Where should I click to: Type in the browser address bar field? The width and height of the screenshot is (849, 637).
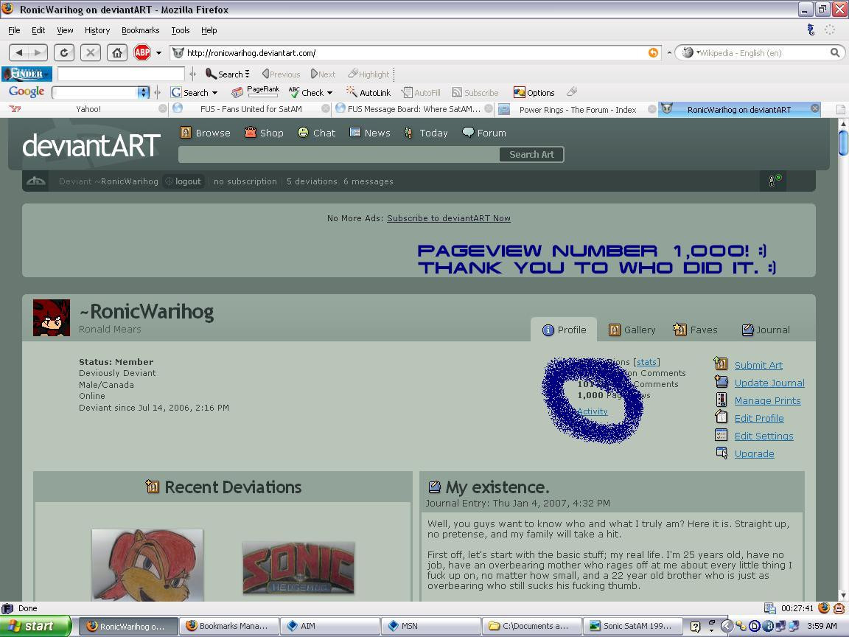[414, 52]
